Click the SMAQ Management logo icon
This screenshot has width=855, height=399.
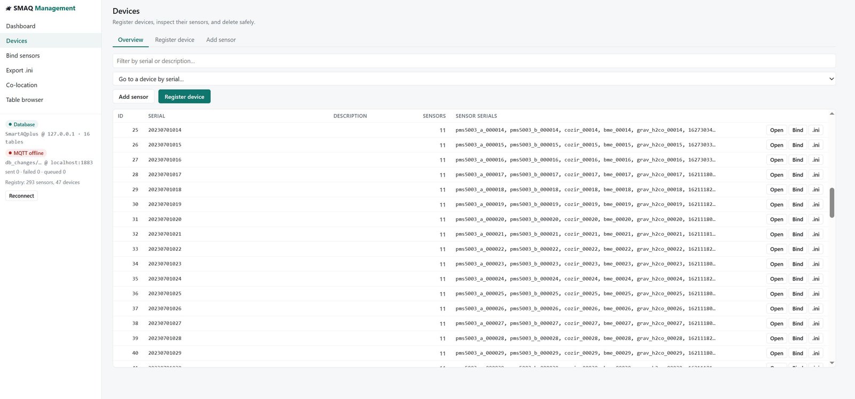click(9, 9)
